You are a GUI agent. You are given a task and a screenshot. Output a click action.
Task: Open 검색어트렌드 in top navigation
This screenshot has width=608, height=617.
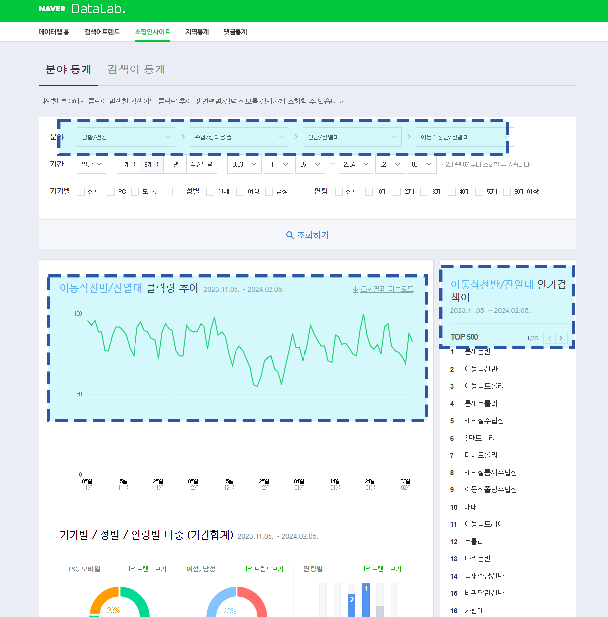click(102, 32)
